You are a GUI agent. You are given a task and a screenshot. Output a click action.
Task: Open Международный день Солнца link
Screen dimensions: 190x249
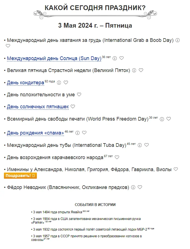tap(54, 58)
